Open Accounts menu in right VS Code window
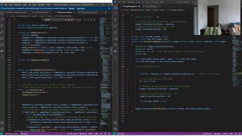This screenshot has width=242, height=136. tap(115, 123)
